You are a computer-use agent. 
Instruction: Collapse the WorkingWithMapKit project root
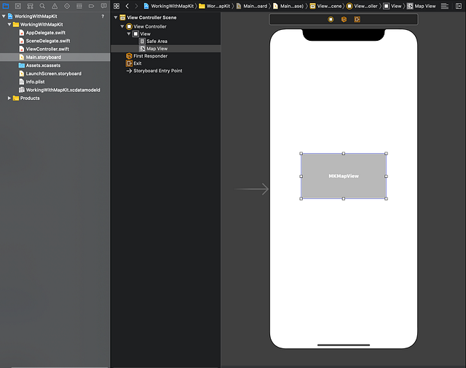(4, 16)
